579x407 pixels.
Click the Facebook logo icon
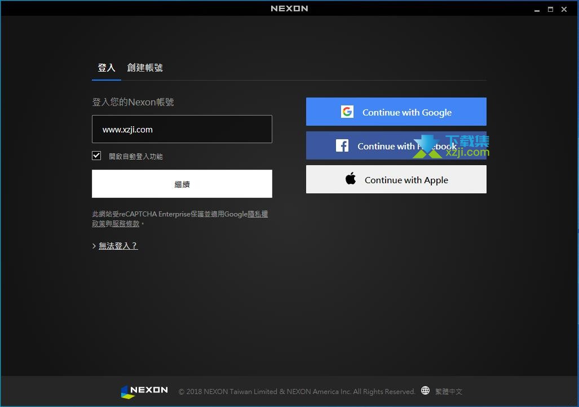(x=342, y=145)
